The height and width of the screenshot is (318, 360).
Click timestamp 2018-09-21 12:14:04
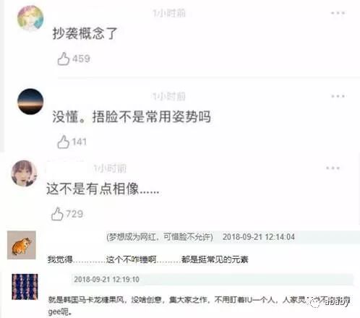point(259,237)
